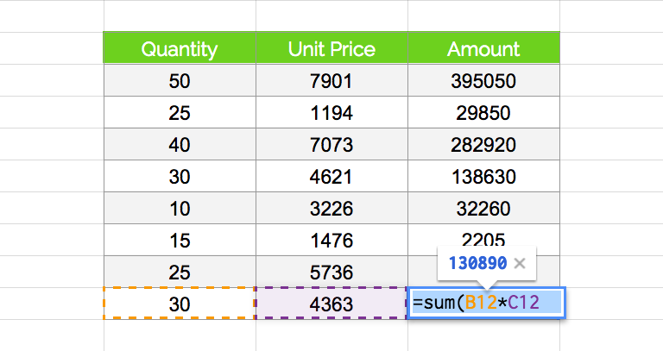663x351 pixels.
Task: Click the amount cell 29850
Action: (x=483, y=113)
